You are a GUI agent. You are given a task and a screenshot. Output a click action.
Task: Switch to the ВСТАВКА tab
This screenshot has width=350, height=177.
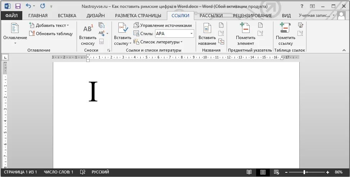pyautogui.click(x=67, y=15)
